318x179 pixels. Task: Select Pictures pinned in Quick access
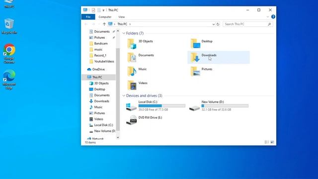point(99,38)
